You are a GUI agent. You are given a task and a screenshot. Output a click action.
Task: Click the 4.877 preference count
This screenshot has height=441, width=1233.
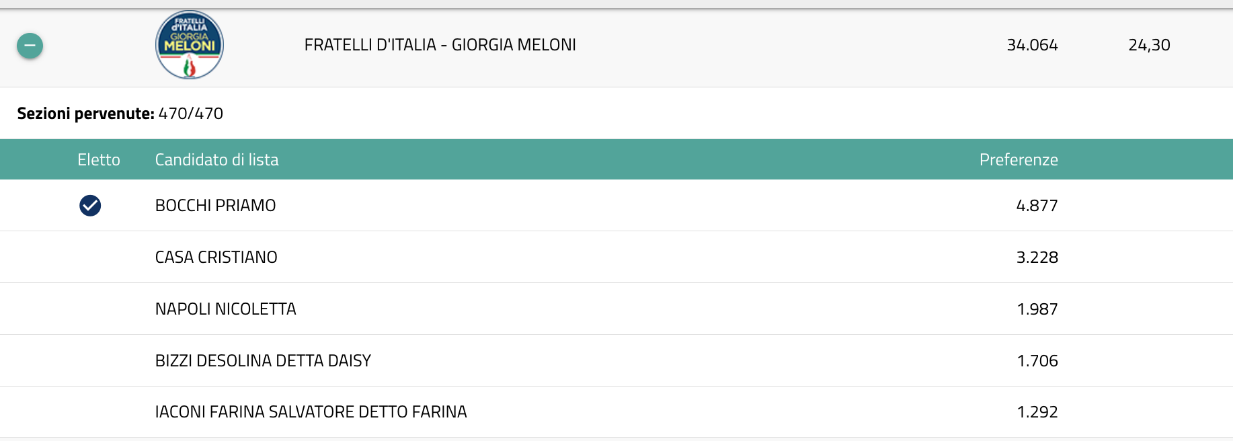(1037, 206)
